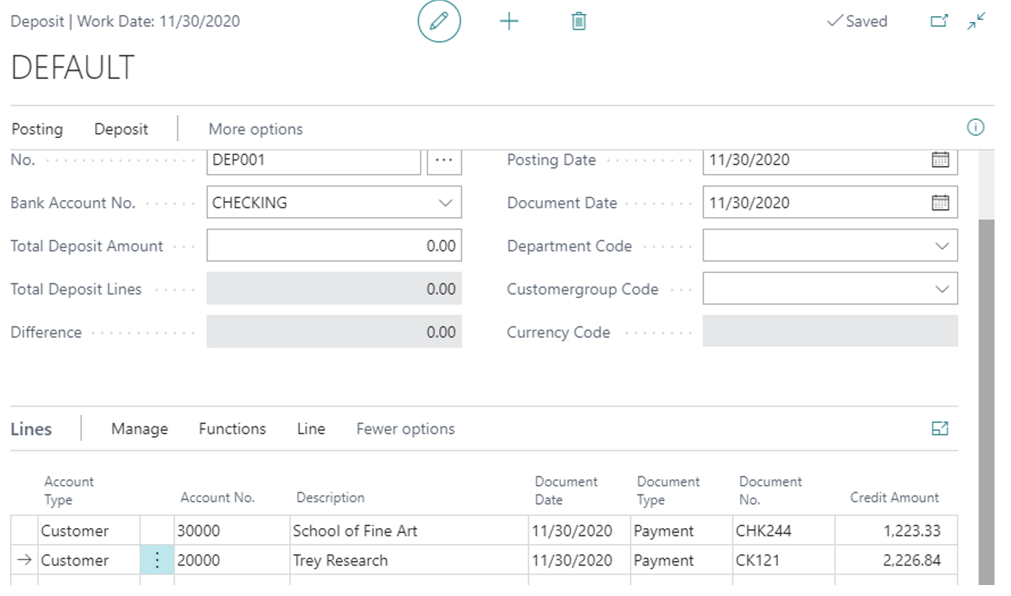This screenshot has width=1011, height=596.
Task: Open the Deposit menu
Action: (120, 129)
